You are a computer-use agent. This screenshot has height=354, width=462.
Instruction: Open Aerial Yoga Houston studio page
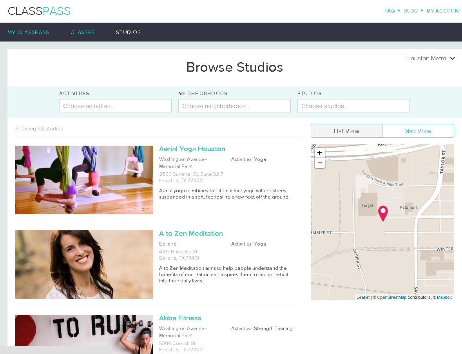pyautogui.click(x=192, y=149)
